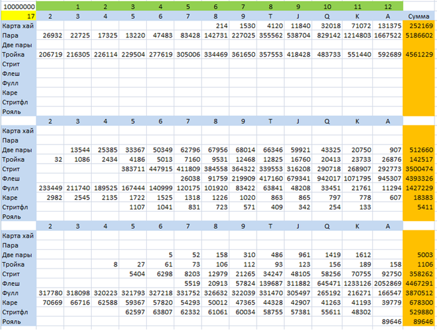
Task: Select cell value 26932
Action: 50,35
